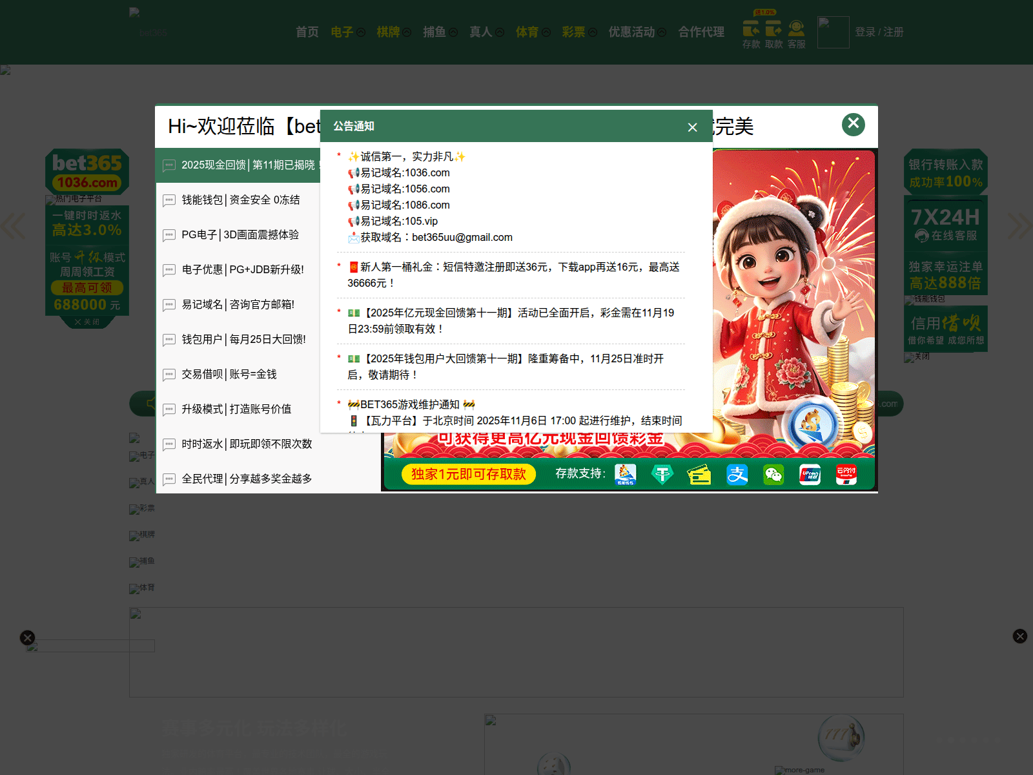Expand the 真人 nav dropdown chevron
Screen dimensions: 1033x775
[x=500, y=32]
